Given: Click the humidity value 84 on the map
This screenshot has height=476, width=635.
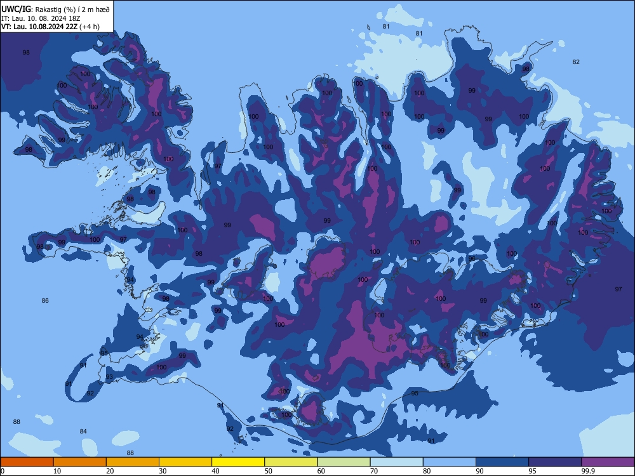Looking at the screenshot, I should tap(83, 431).
